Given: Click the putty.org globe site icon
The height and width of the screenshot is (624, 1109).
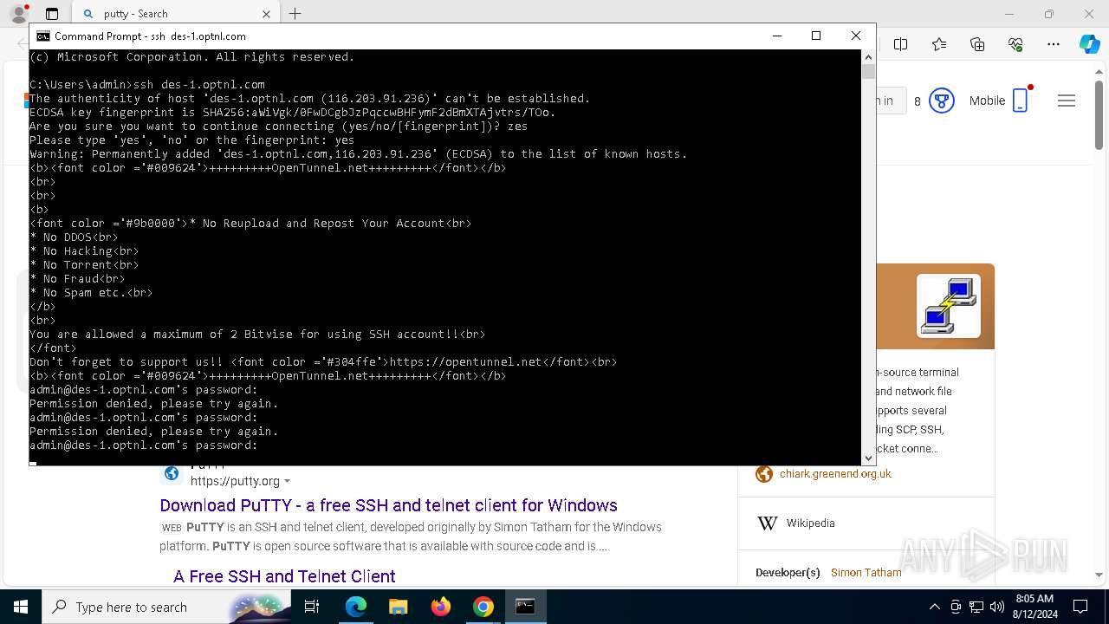Looking at the screenshot, I should pos(172,473).
